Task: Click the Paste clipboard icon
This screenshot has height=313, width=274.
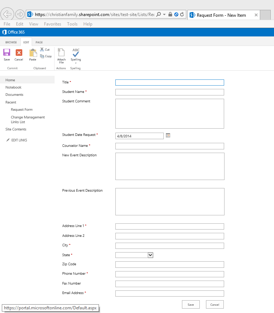Action: [x=33, y=53]
